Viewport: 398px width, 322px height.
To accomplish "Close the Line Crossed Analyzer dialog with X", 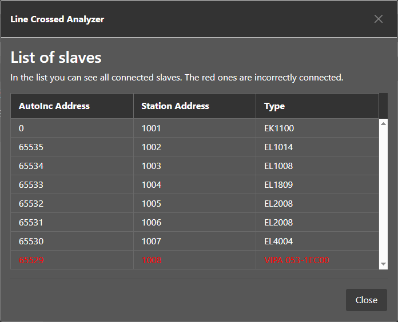I will (378, 19).
